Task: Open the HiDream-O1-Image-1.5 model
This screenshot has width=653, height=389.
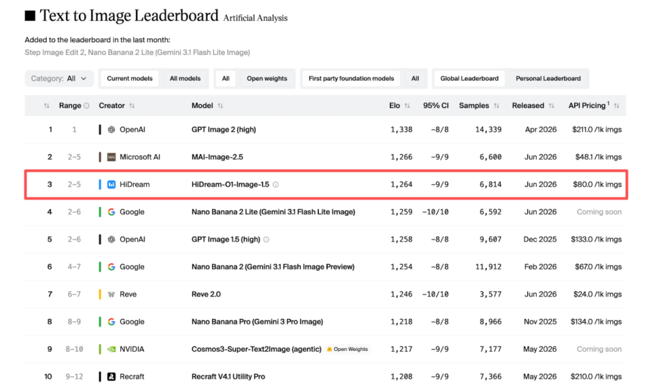Action: point(231,184)
